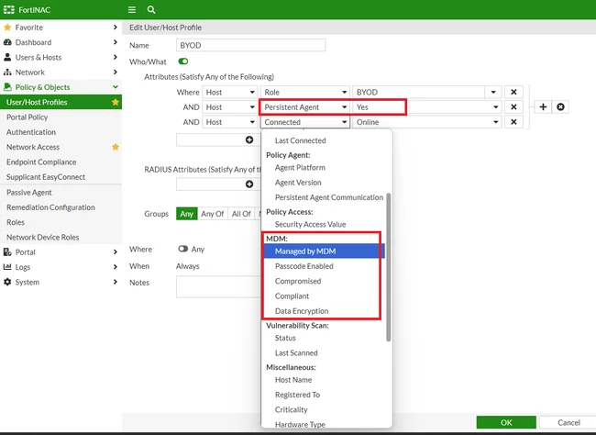Add RADIUS attribute plus icon
The width and height of the screenshot is (596, 435).
point(249,184)
